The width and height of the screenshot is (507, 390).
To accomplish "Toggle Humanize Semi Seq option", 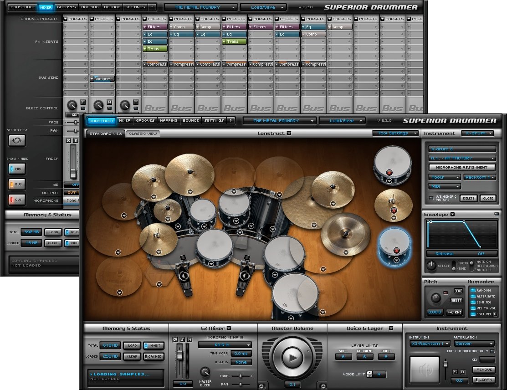I will 473,302.
